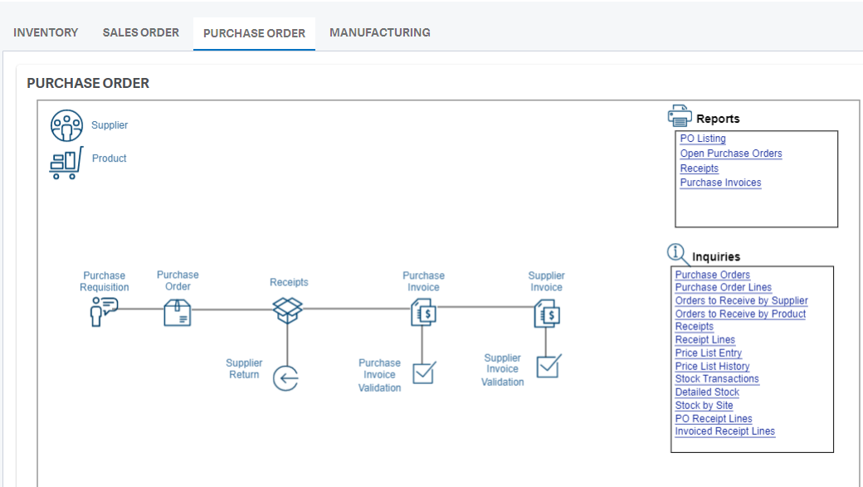863x487 pixels.
Task: Open the Orders to Receive by Supplier inquiry
Action: pyautogui.click(x=742, y=300)
